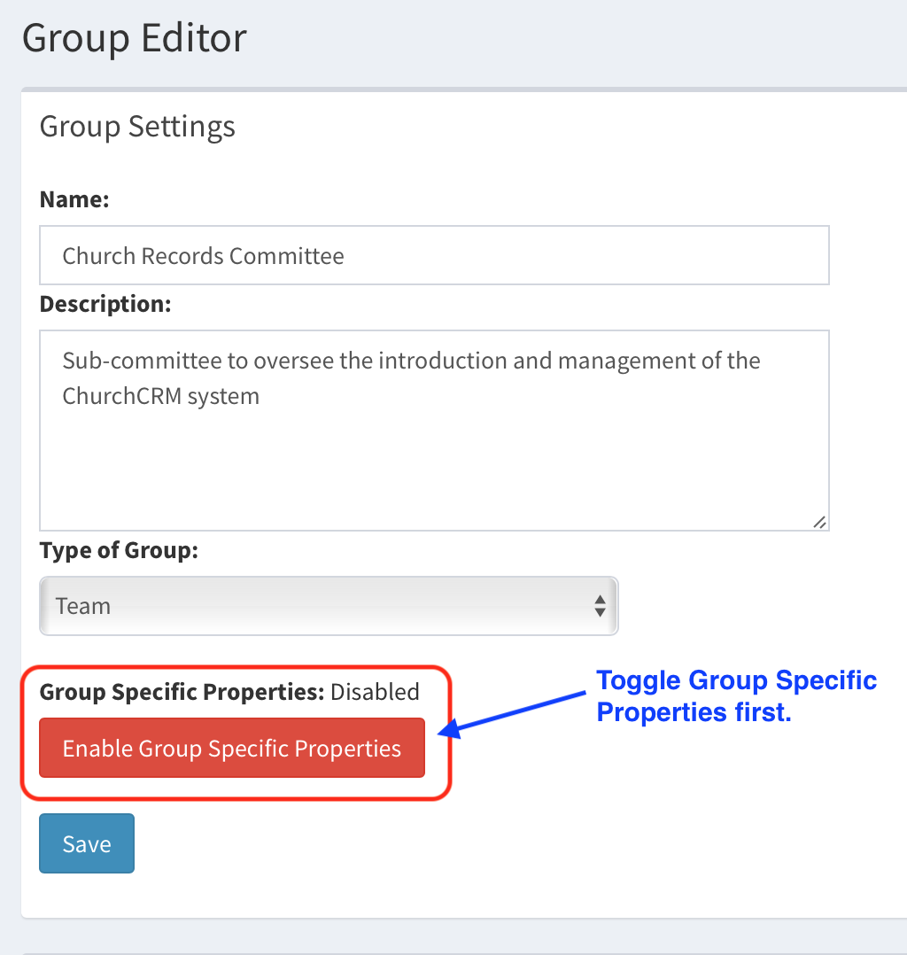Click the Group Settings panel header
Image resolution: width=907 pixels, height=955 pixels.
137,126
